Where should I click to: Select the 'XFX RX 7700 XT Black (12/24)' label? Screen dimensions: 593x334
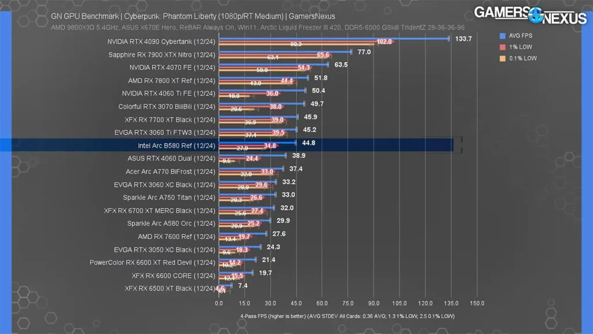click(x=170, y=119)
